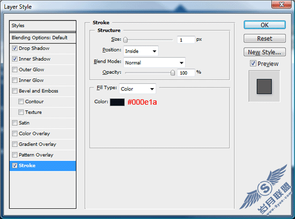The image size is (295, 219).
Task: Toggle the Preview checkbox
Action: (x=253, y=63)
